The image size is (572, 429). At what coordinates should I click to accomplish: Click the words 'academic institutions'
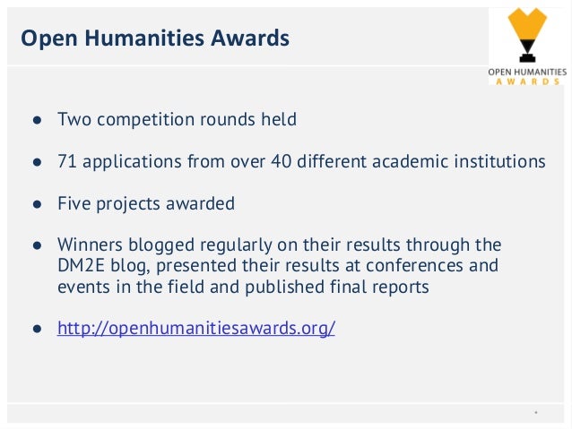[x=459, y=161]
